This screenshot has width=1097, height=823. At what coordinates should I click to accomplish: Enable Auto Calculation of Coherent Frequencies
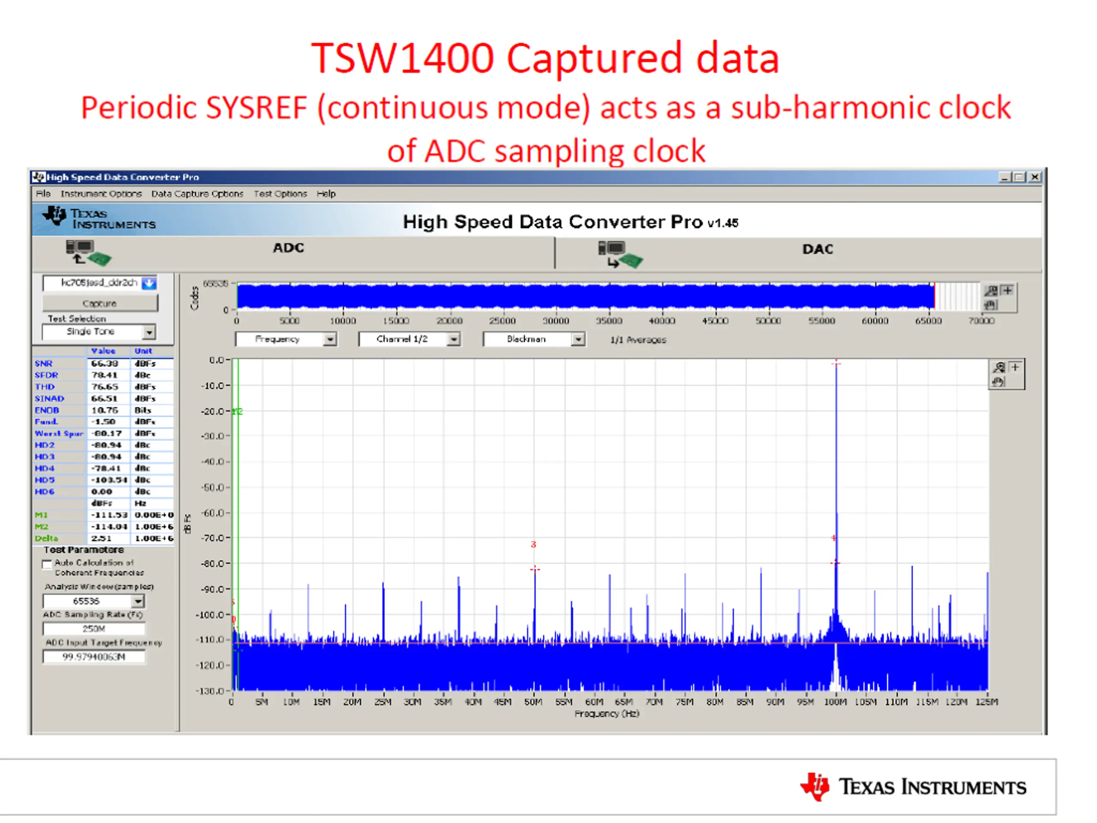coord(47,564)
